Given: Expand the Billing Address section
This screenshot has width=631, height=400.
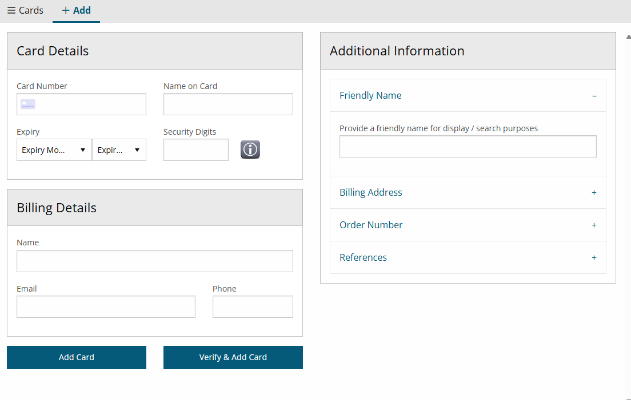Looking at the screenshot, I should coord(371,193).
